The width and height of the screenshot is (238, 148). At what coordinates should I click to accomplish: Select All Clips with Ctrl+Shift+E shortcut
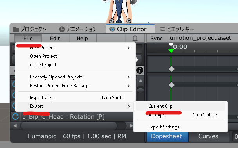pyautogui.click(x=180, y=115)
